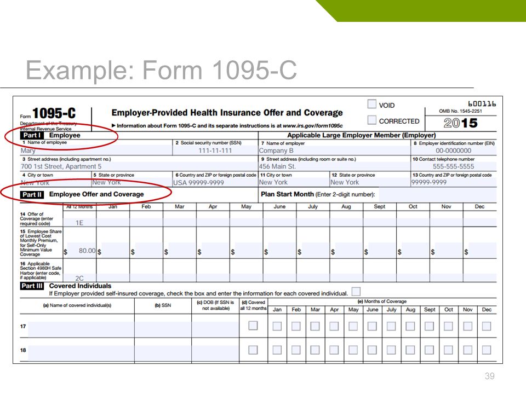Tick the self-insured coverage checkbox in Part III

[x=356, y=291]
